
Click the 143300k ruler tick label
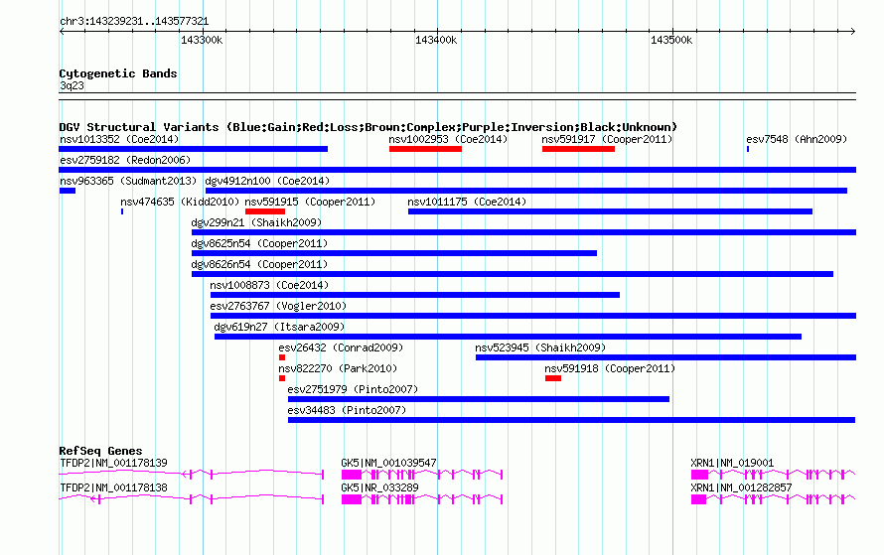pyautogui.click(x=202, y=41)
